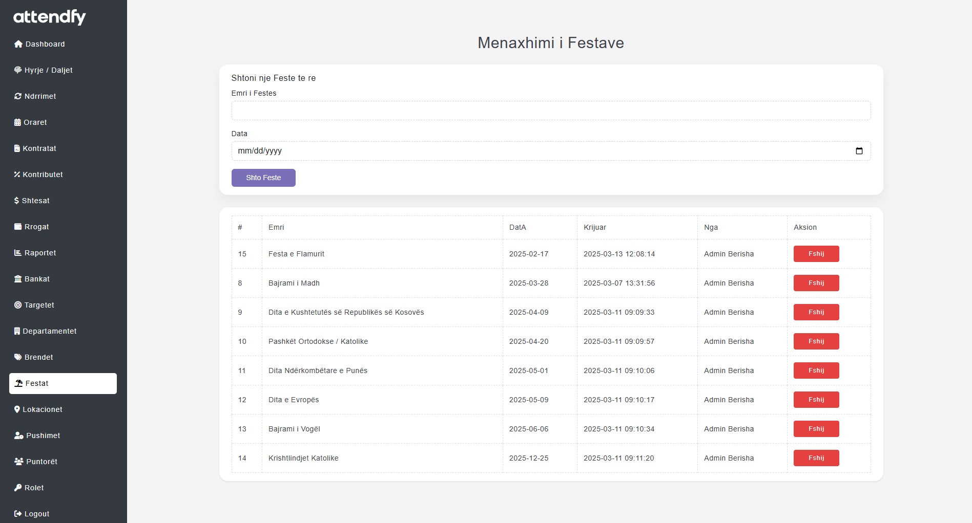Open Targetet via its target icon
This screenshot has width=972, height=523.
(x=18, y=305)
